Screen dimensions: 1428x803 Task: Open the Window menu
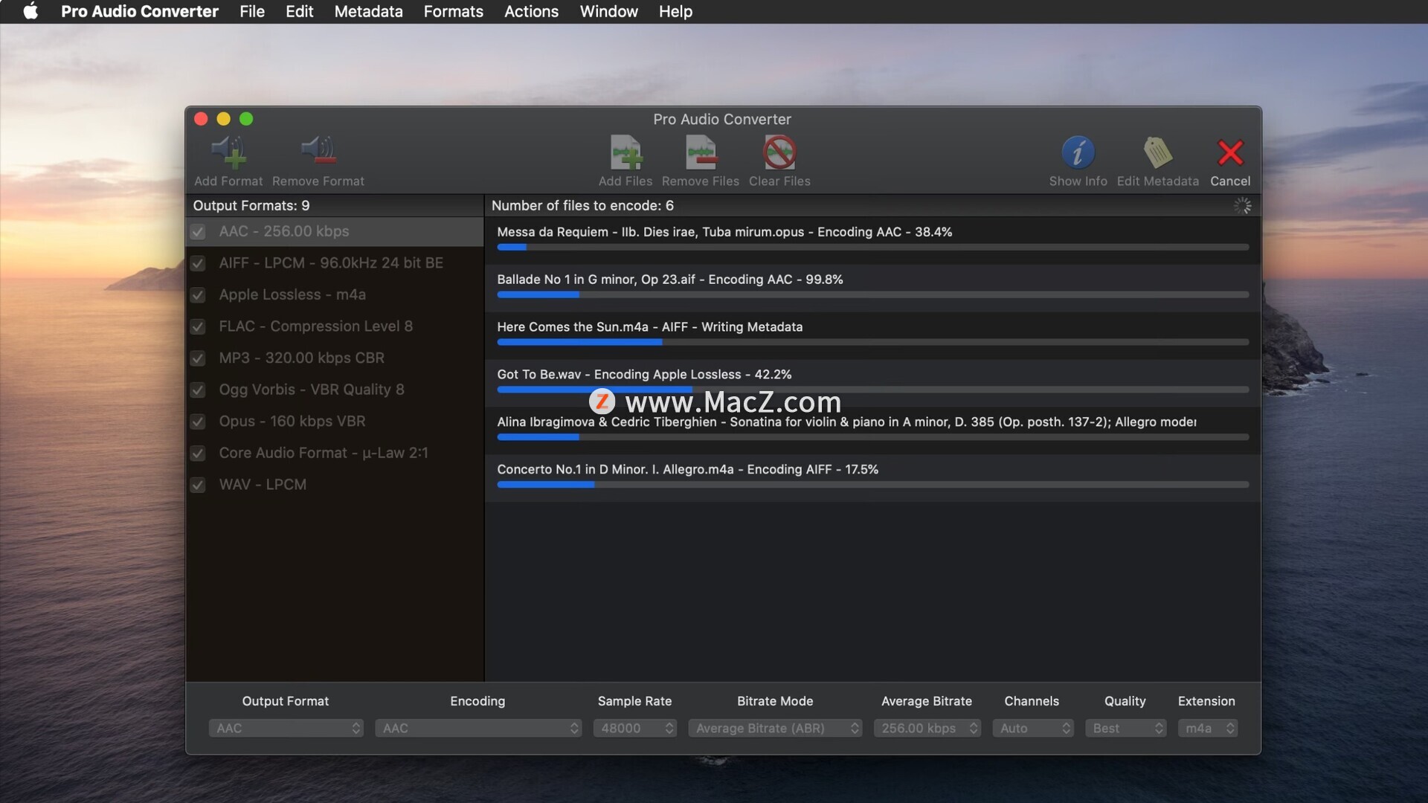(608, 11)
